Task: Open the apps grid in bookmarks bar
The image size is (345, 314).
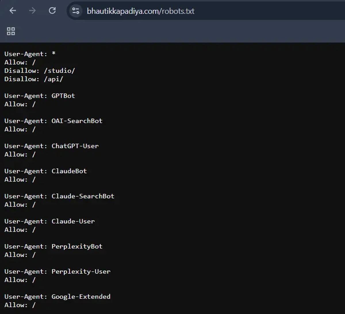Action: click(x=11, y=31)
